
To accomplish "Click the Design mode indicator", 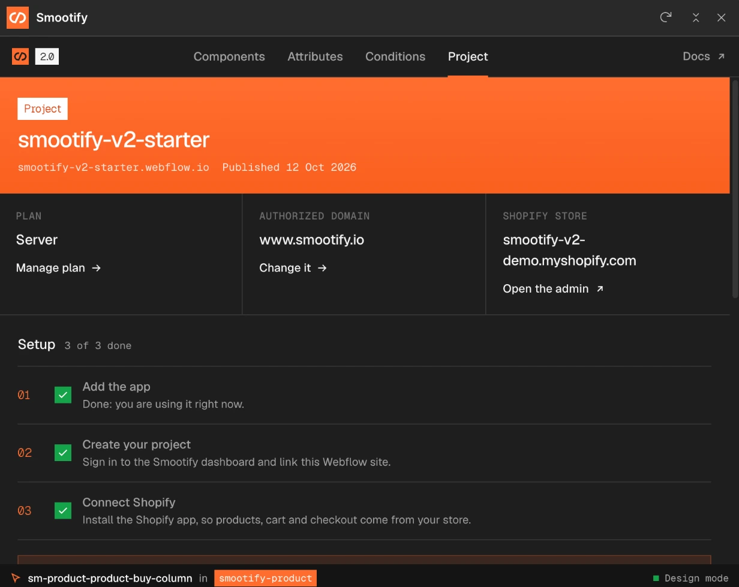I will (690, 578).
